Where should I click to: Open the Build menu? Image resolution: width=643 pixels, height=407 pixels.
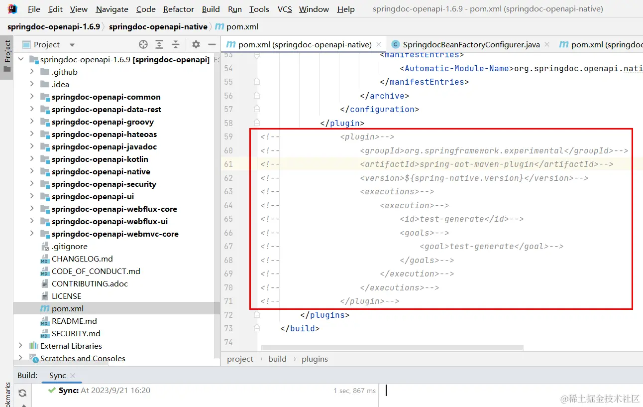pos(211,9)
